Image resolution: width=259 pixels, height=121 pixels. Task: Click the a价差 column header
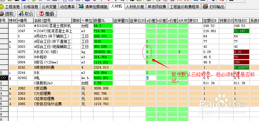pyautogui.click(x=151, y=21)
